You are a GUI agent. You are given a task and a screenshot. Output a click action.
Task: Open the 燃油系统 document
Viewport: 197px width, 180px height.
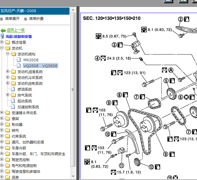25,89
